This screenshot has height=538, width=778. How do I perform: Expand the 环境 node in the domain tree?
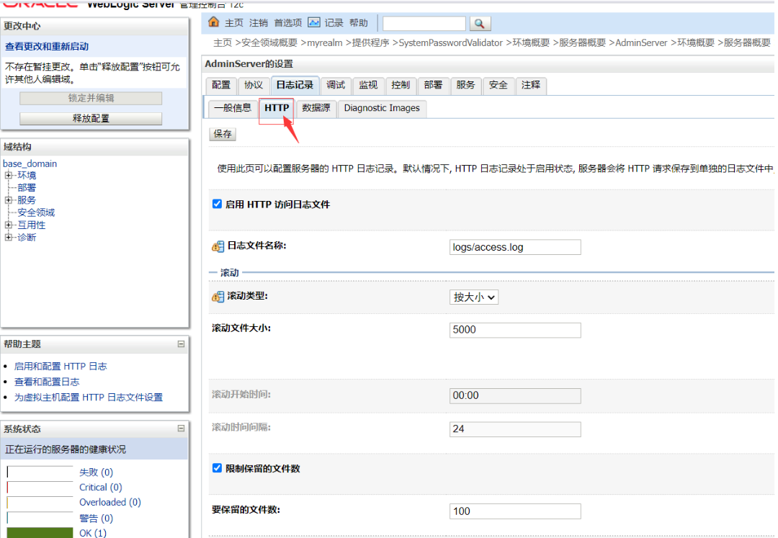9,175
